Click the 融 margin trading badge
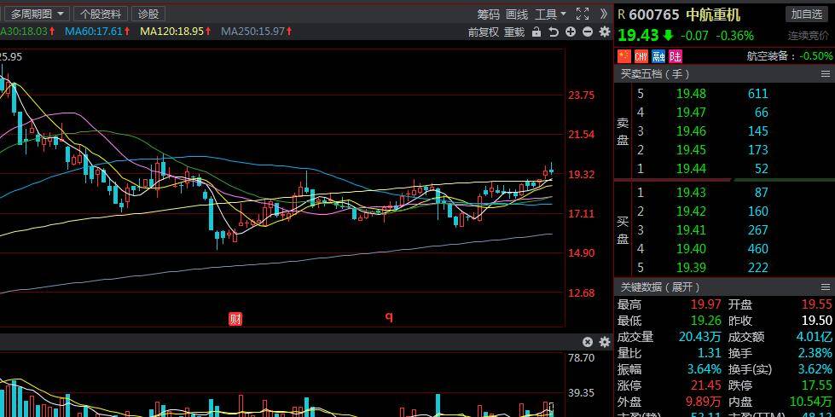 [x=658, y=56]
